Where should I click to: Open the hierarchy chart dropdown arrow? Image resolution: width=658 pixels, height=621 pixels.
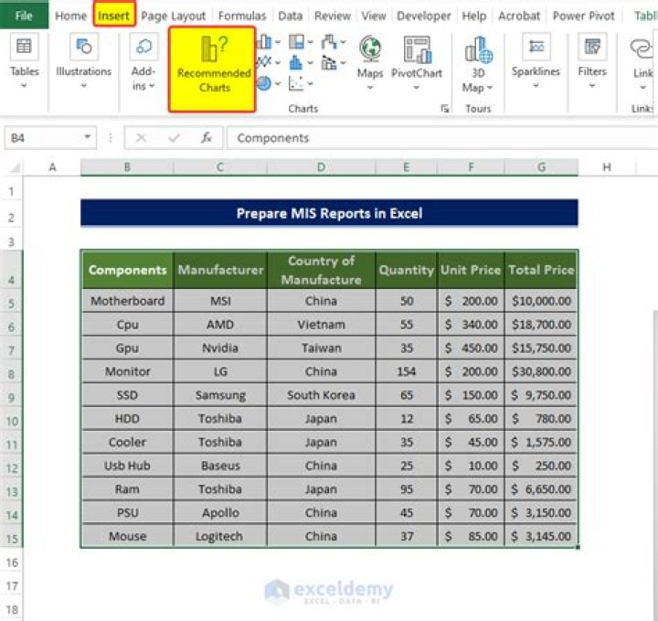click(311, 42)
